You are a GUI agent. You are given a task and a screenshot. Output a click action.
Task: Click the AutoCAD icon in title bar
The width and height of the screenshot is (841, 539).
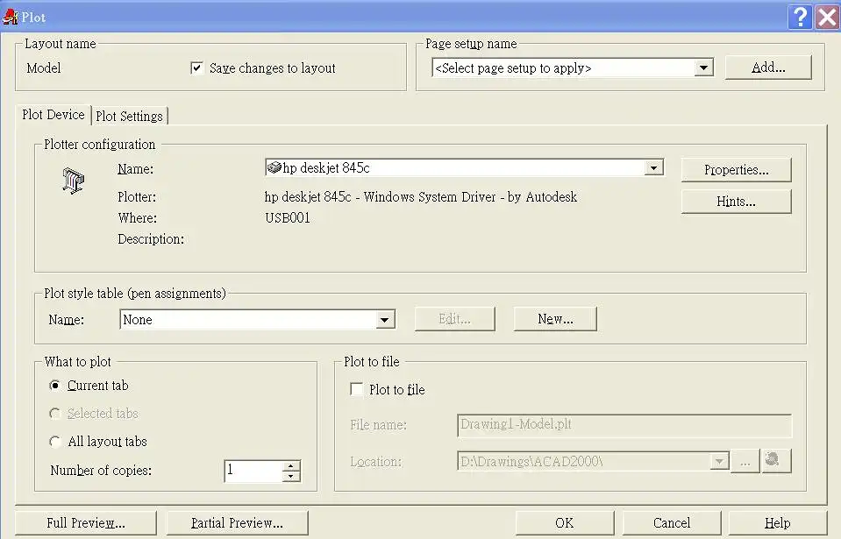pyautogui.click(x=11, y=18)
